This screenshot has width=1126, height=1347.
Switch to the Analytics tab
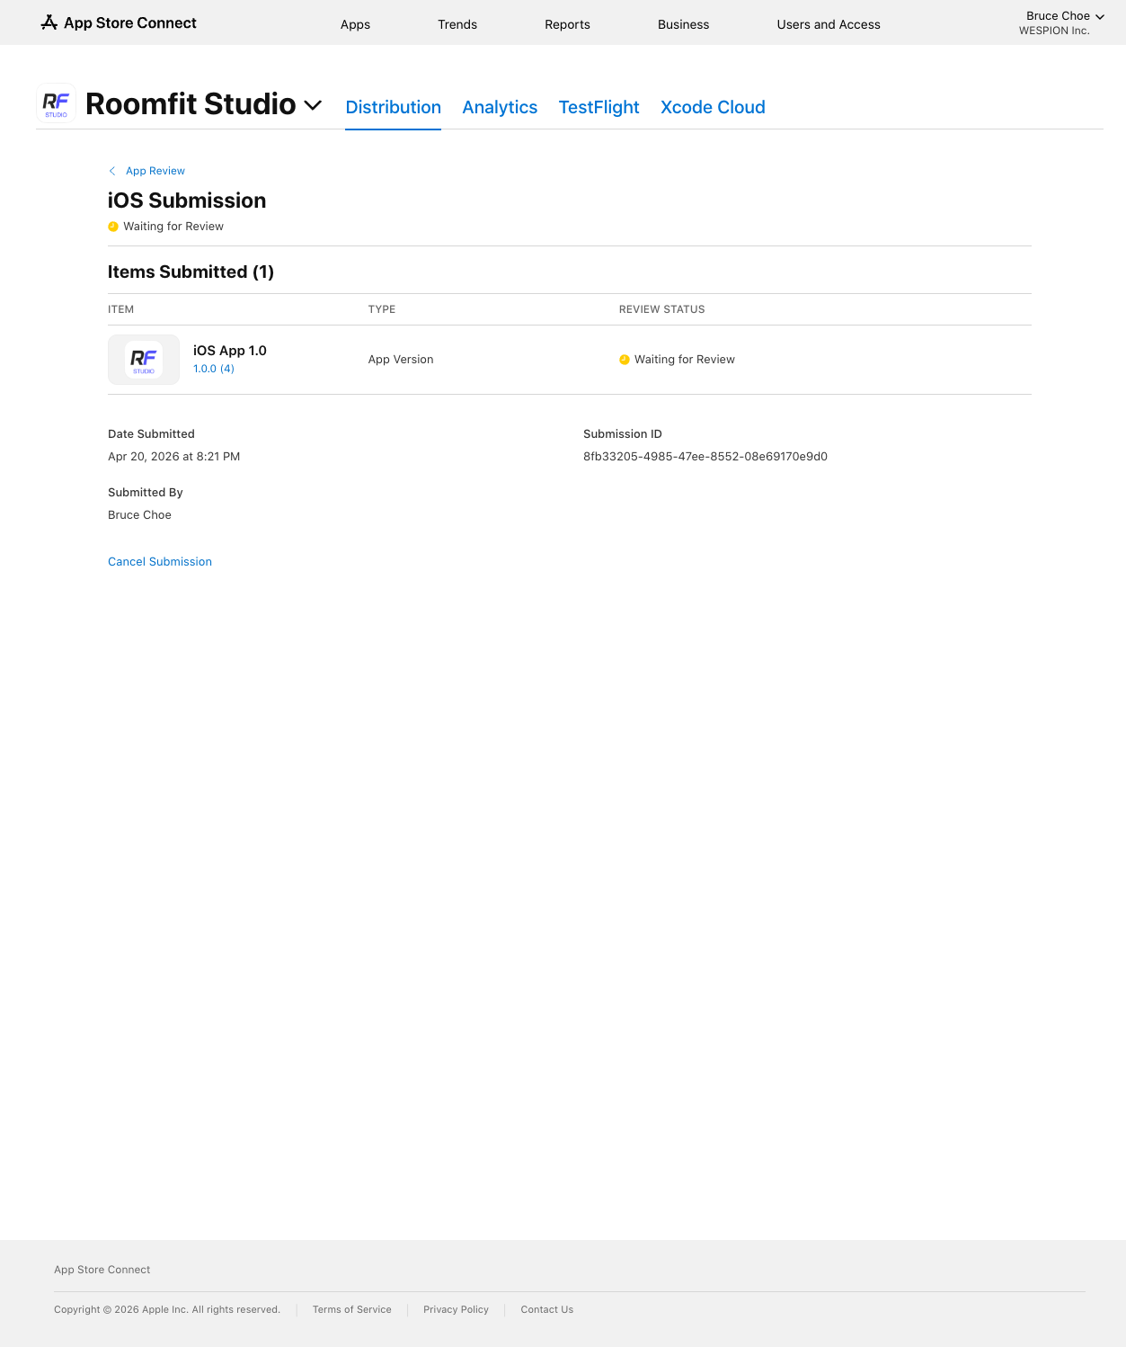(500, 107)
